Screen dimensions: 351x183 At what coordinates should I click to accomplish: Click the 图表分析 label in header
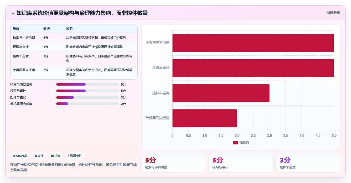click(x=333, y=13)
